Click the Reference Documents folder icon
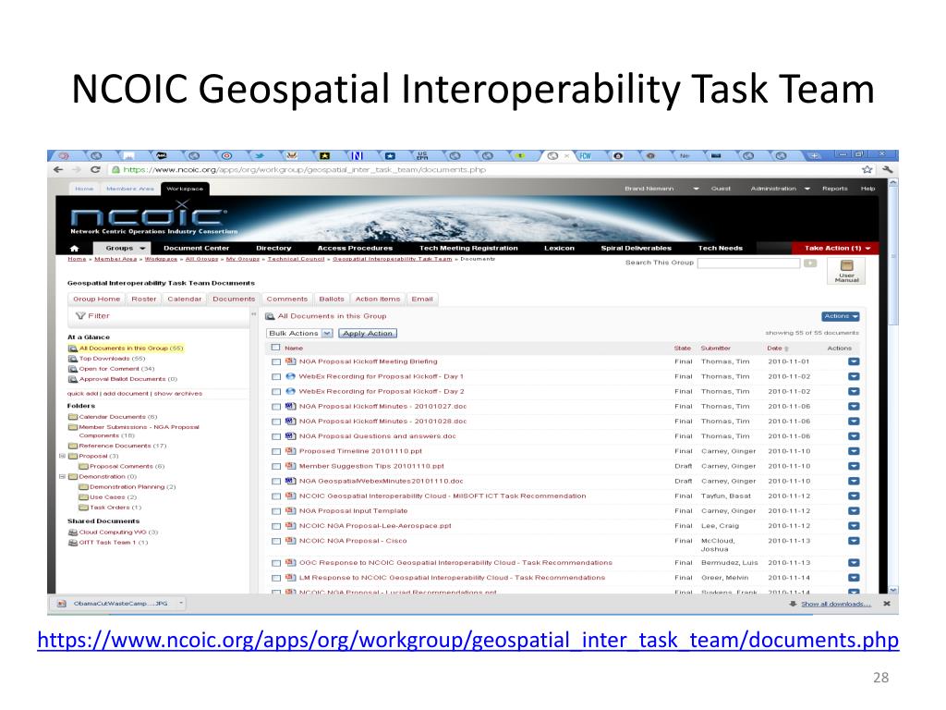Viewport: 946px width, 710px height. coord(73,447)
